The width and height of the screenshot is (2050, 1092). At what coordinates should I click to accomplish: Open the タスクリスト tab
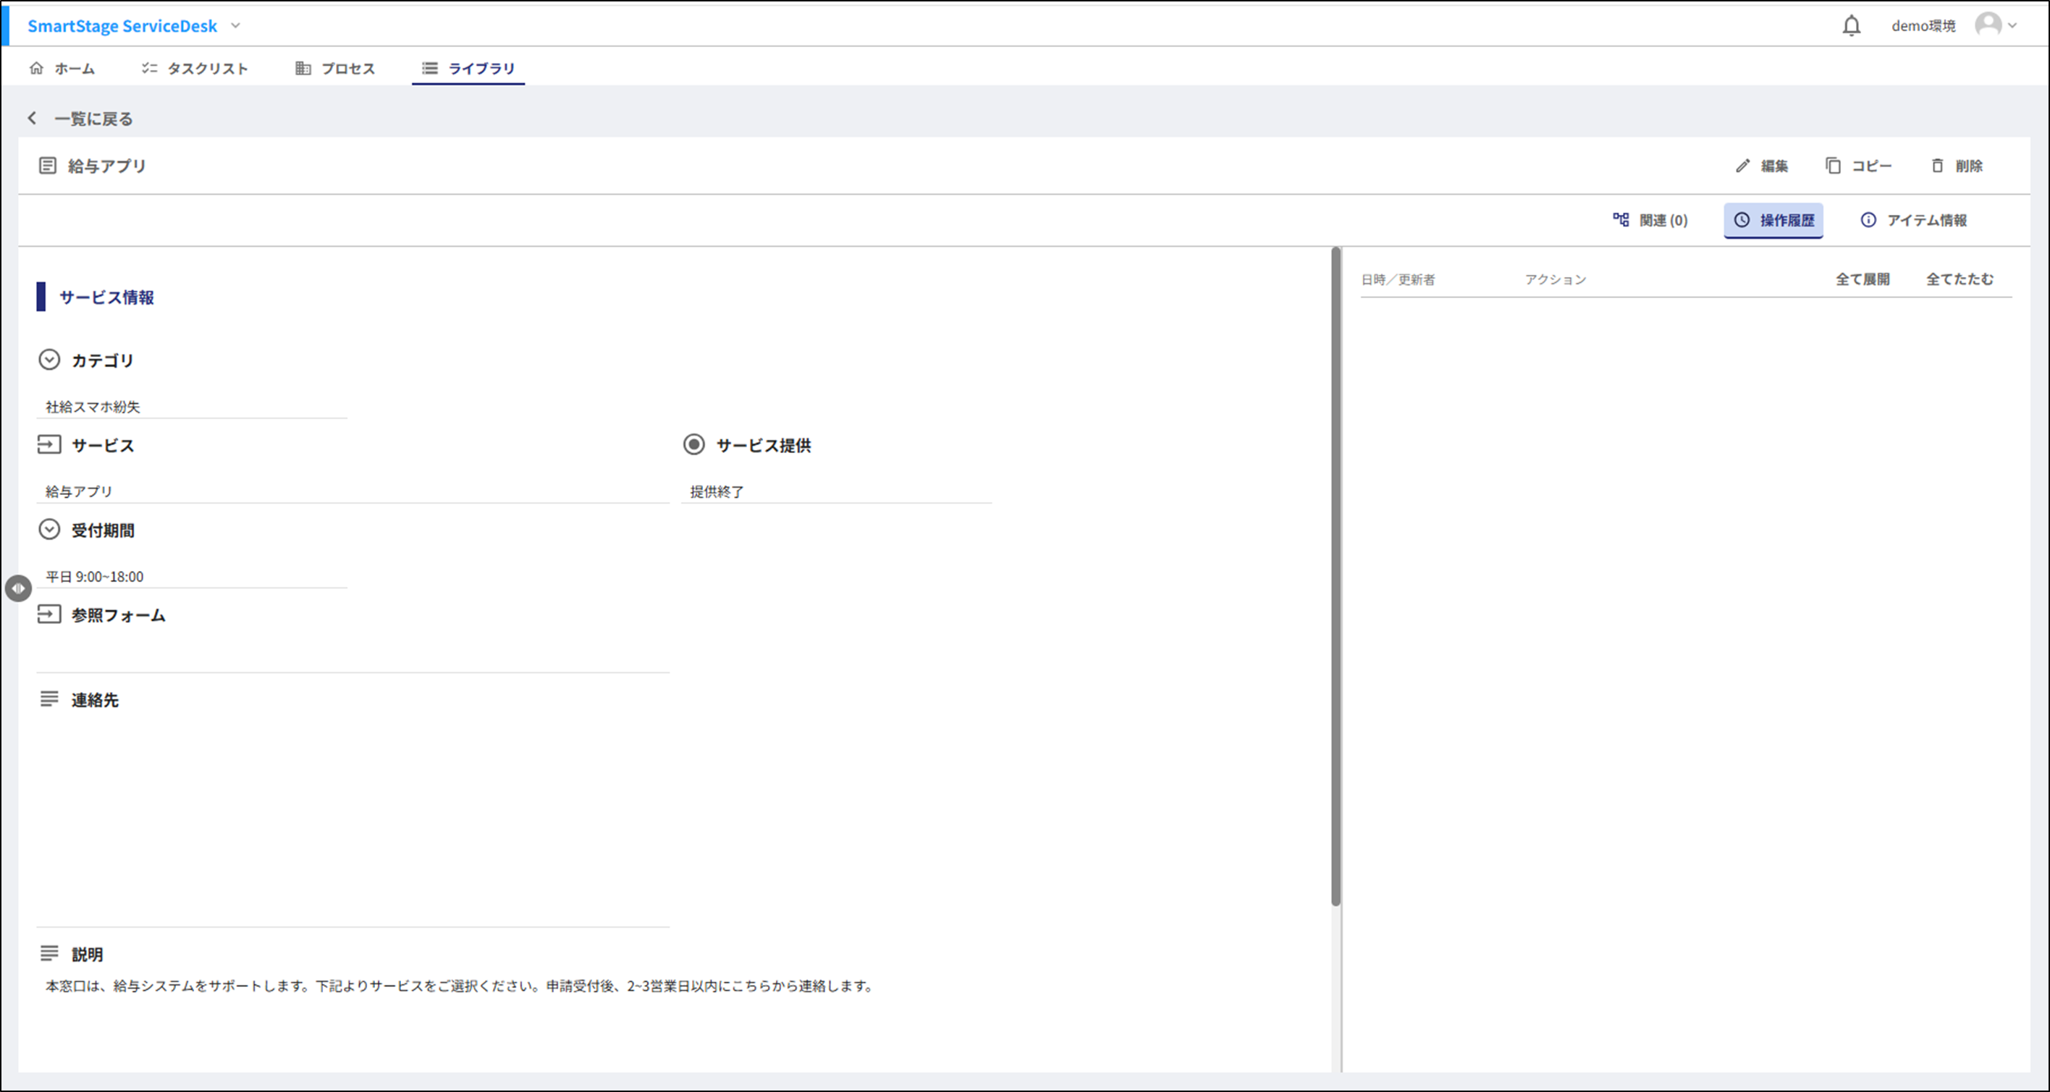coord(195,69)
